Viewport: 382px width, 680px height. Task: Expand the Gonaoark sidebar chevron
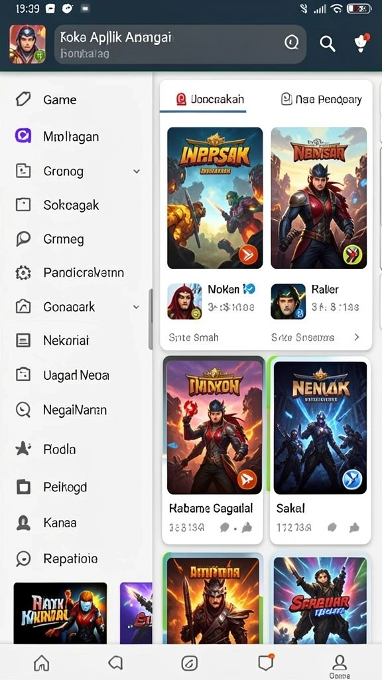pos(137,307)
